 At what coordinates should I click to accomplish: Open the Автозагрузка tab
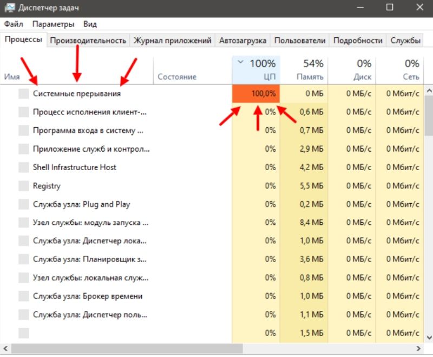(x=242, y=41)
